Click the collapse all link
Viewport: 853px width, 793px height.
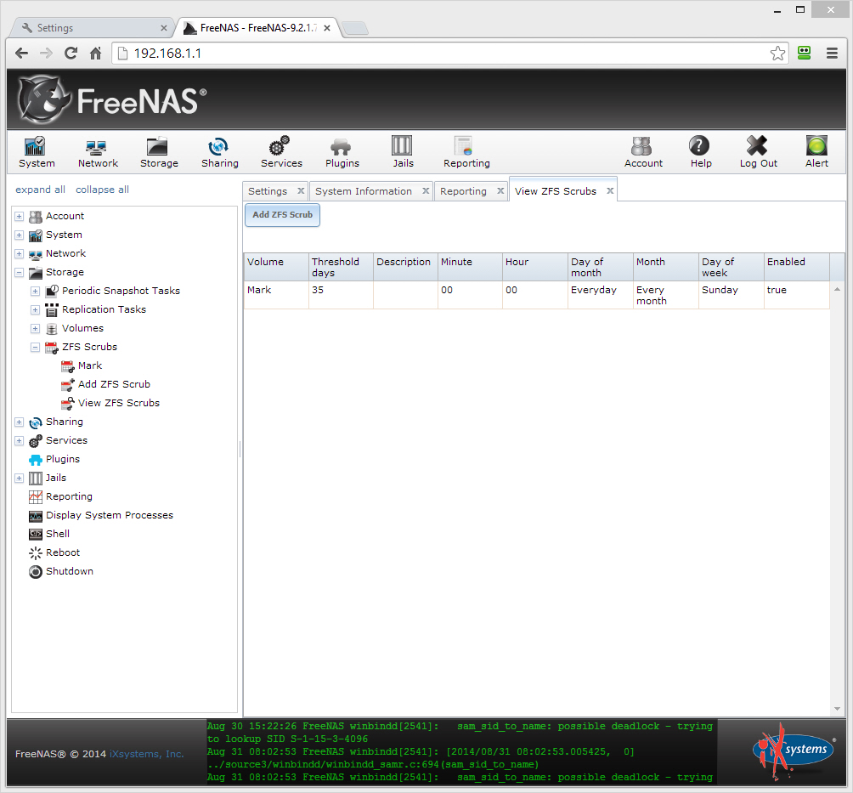[x=102, y=190]
